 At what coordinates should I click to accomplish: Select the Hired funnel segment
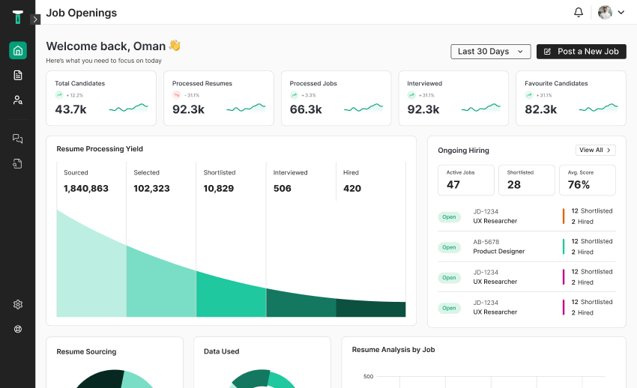click(x=371, y=309)
